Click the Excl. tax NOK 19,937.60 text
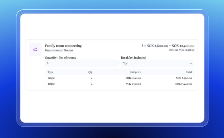The image size is (224, 138). [x=182, y=50]
